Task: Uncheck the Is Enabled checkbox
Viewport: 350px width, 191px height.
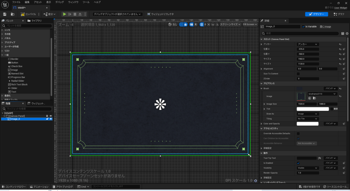Action: point(298,163)
